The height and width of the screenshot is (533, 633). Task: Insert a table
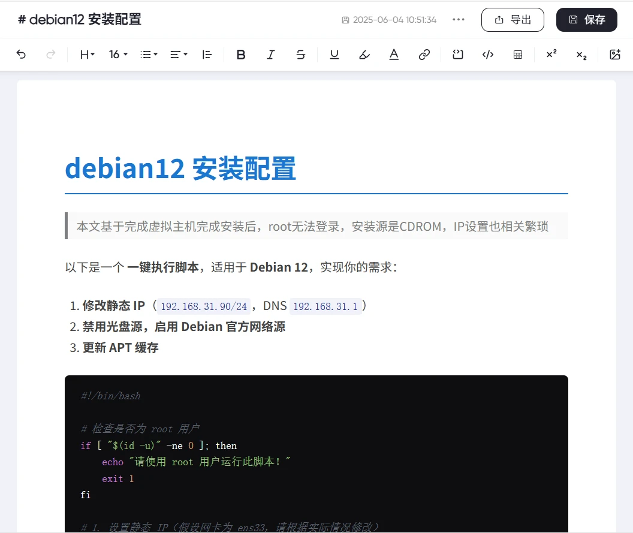(x=518, y=54)
